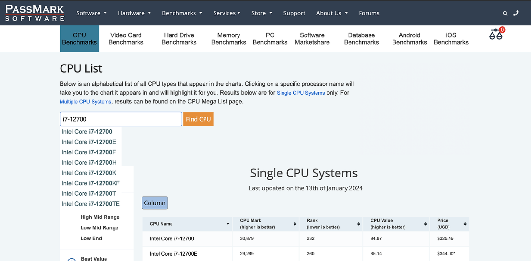Image resolution: width=532 pixels, height=262 pixels.
Task: Focus the CPU search input field
Action: click(121, 119)
